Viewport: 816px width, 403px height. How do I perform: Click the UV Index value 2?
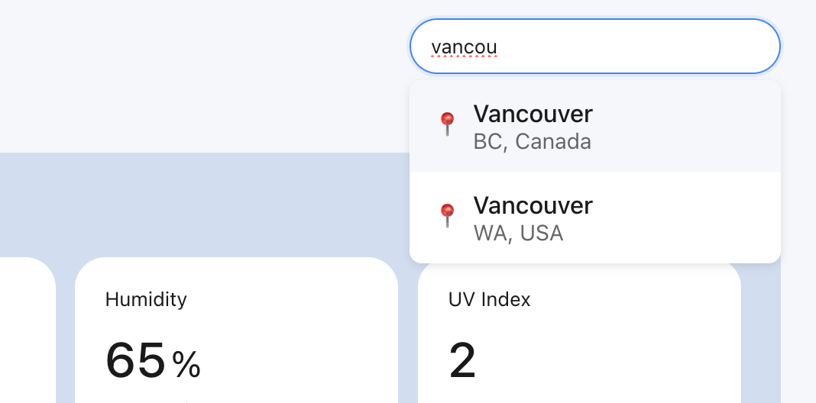tap(462, 360)
